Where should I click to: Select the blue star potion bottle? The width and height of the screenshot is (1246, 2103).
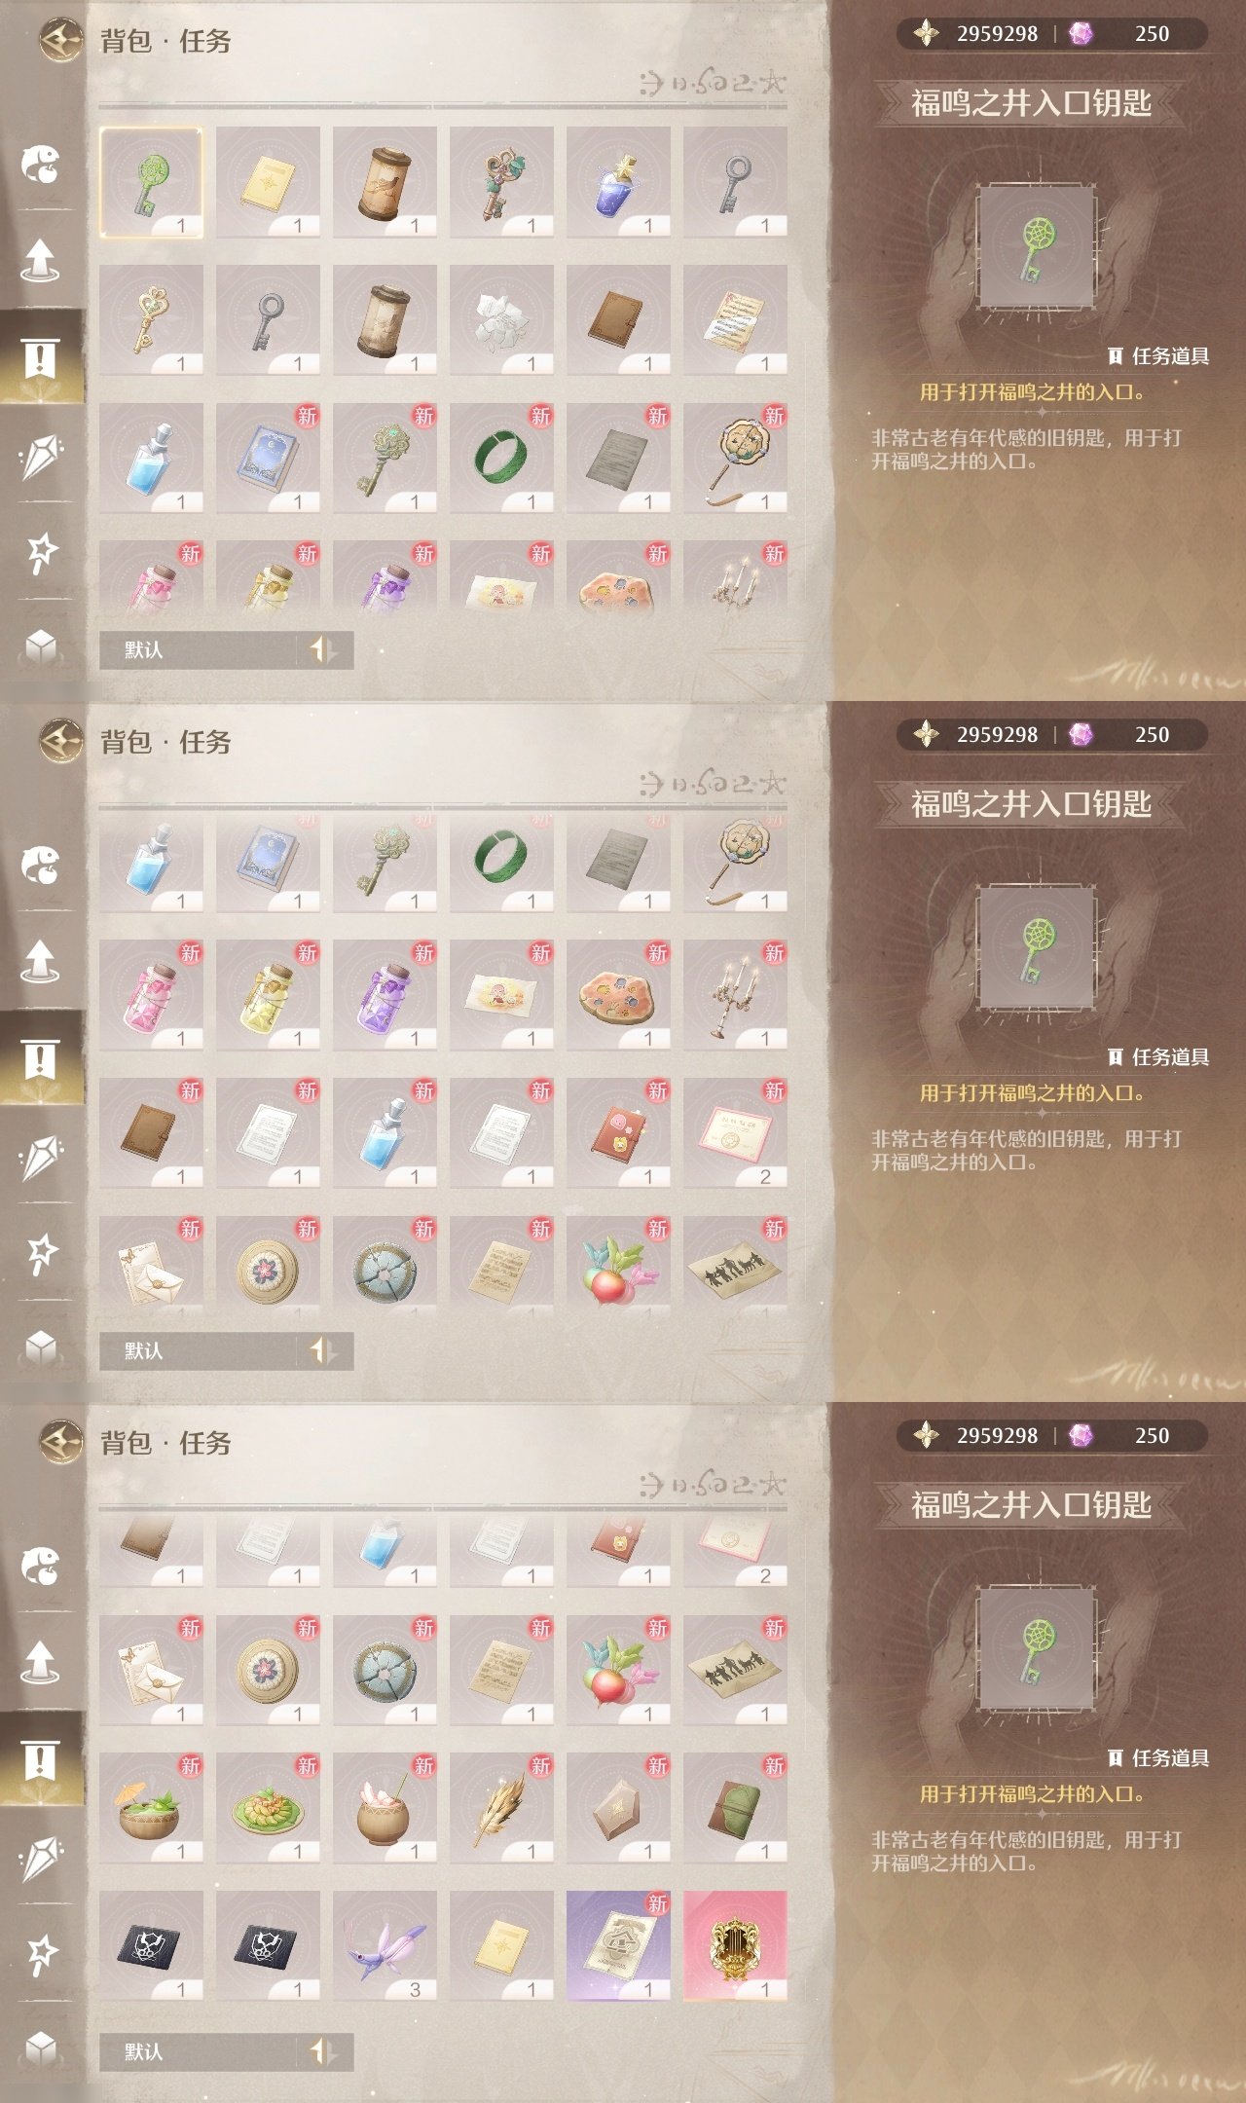618,181
